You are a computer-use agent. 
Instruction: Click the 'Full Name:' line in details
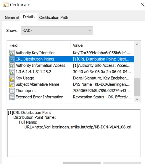point(28,122)
